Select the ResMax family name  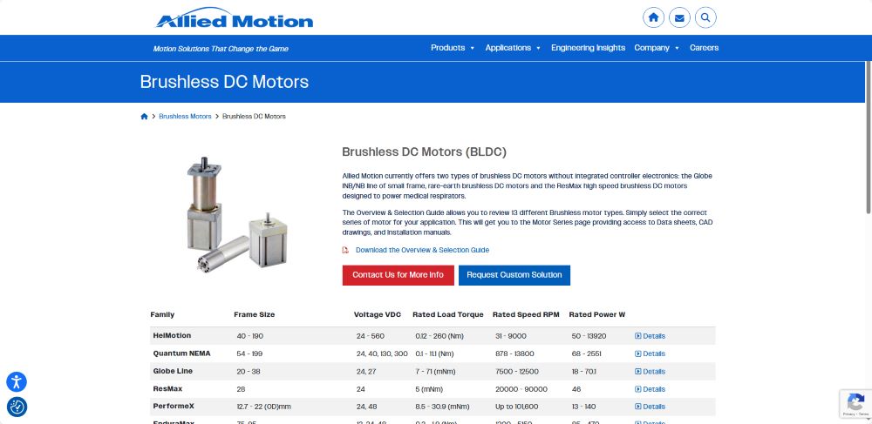point(167,389)
